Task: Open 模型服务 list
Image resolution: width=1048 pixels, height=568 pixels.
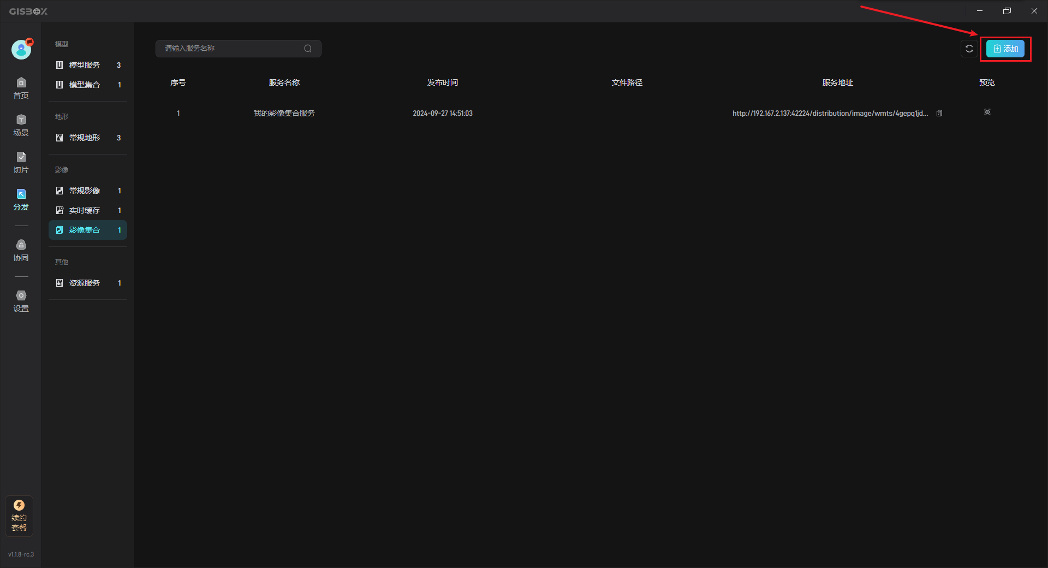Action: [x=88, y=65]
